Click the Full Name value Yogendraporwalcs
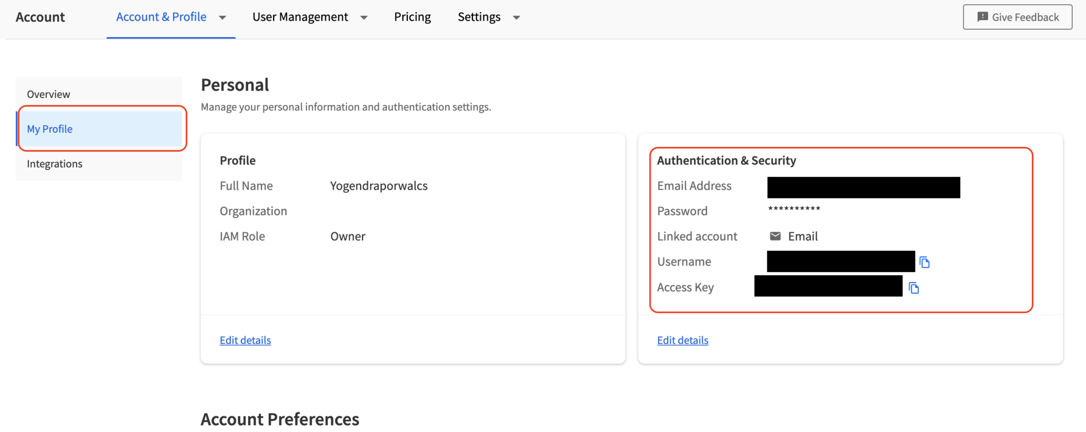This screenshot has height=432, width=1086. [379, 186]
